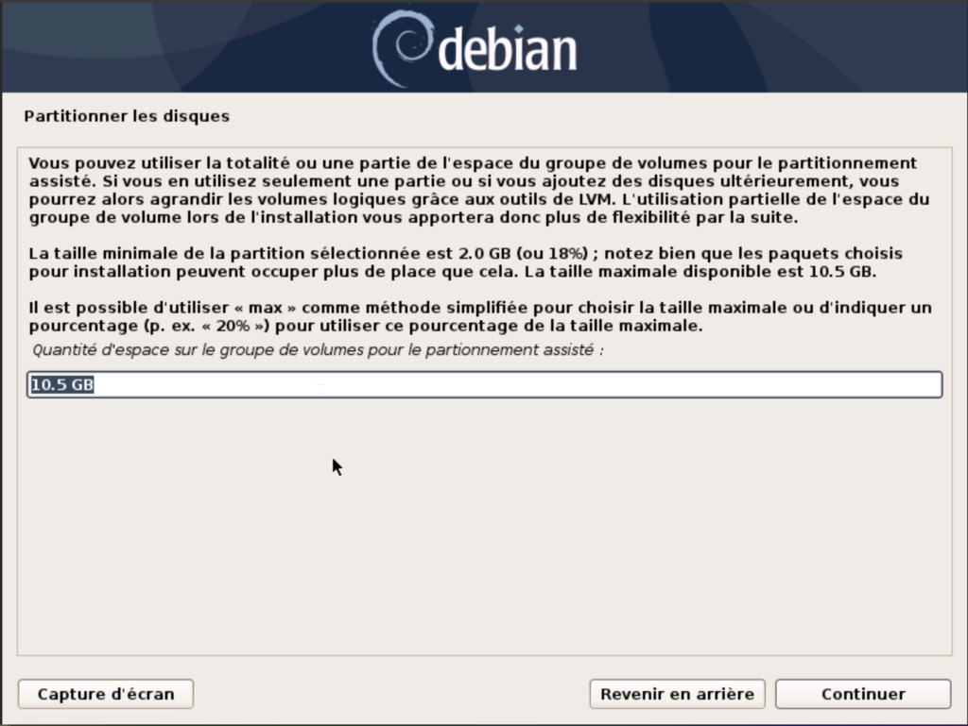Click the empty panel area below the input field
The height and width of the screenshot is (726, 968).
(x=484, y=529)
